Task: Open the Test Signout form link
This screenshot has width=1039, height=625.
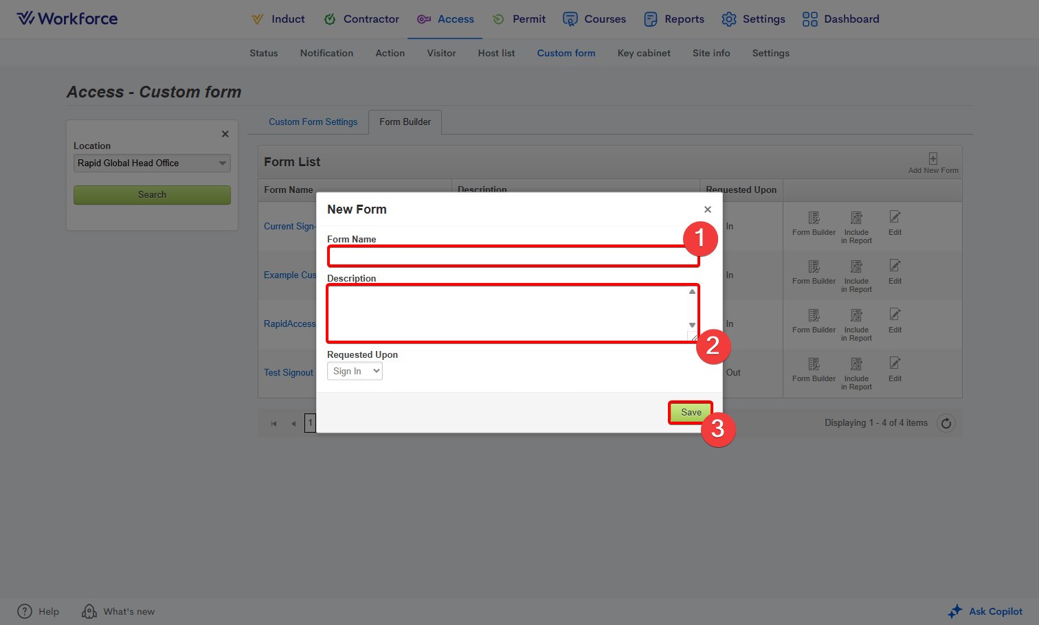Action: coord(289,373)
